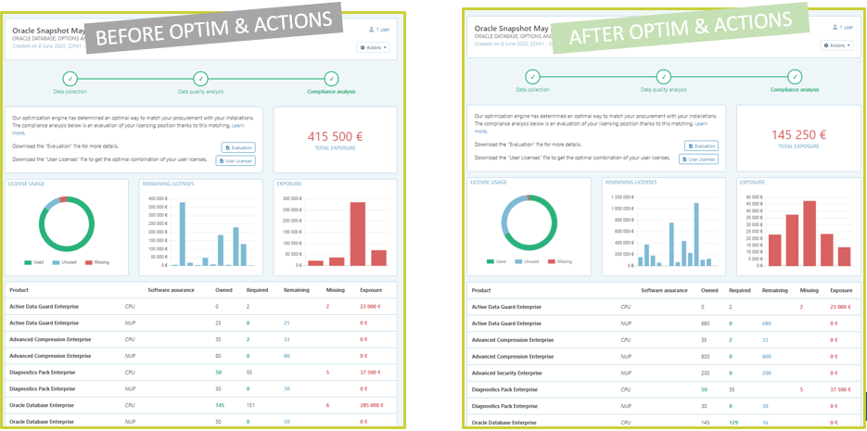This screenshot has width=867, height=431.
Task: Download the User Licenses file in Before panel
Action: coord(236,160)
